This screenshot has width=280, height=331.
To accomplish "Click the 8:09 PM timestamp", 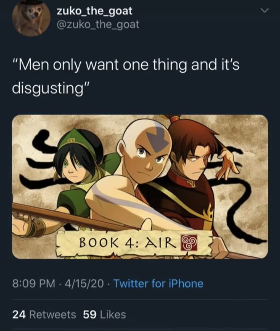I will coord(34,283).
